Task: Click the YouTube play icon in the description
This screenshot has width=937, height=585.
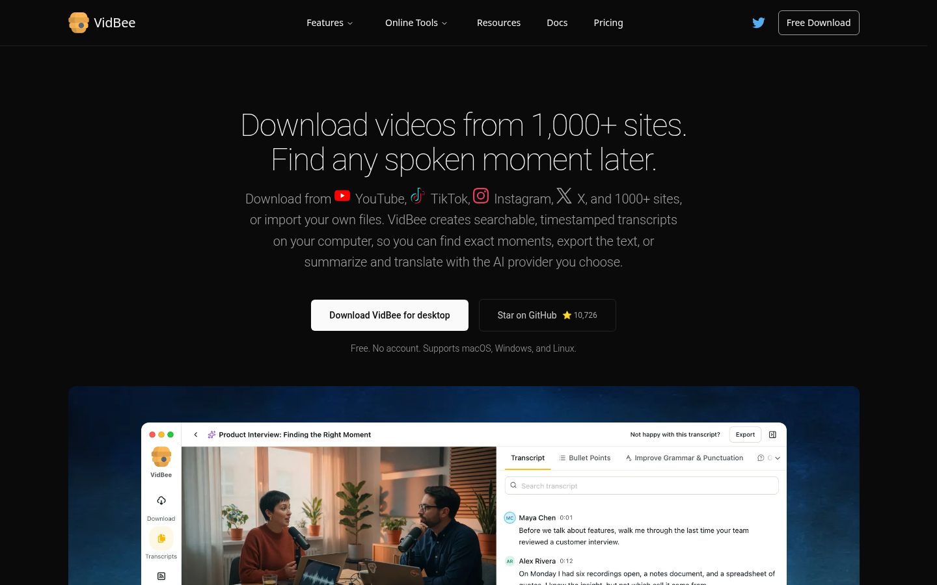Action: tap(342, 196)
